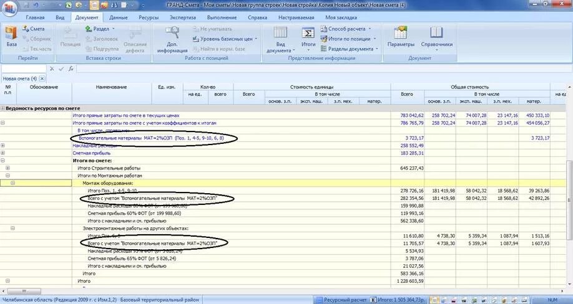Click the Наименование column header

pos(112,87)
